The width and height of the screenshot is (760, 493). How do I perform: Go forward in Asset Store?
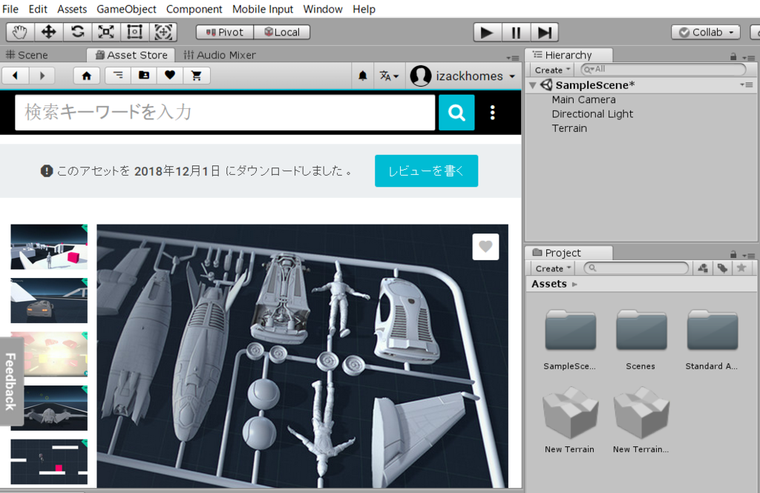tap(42, 76)
